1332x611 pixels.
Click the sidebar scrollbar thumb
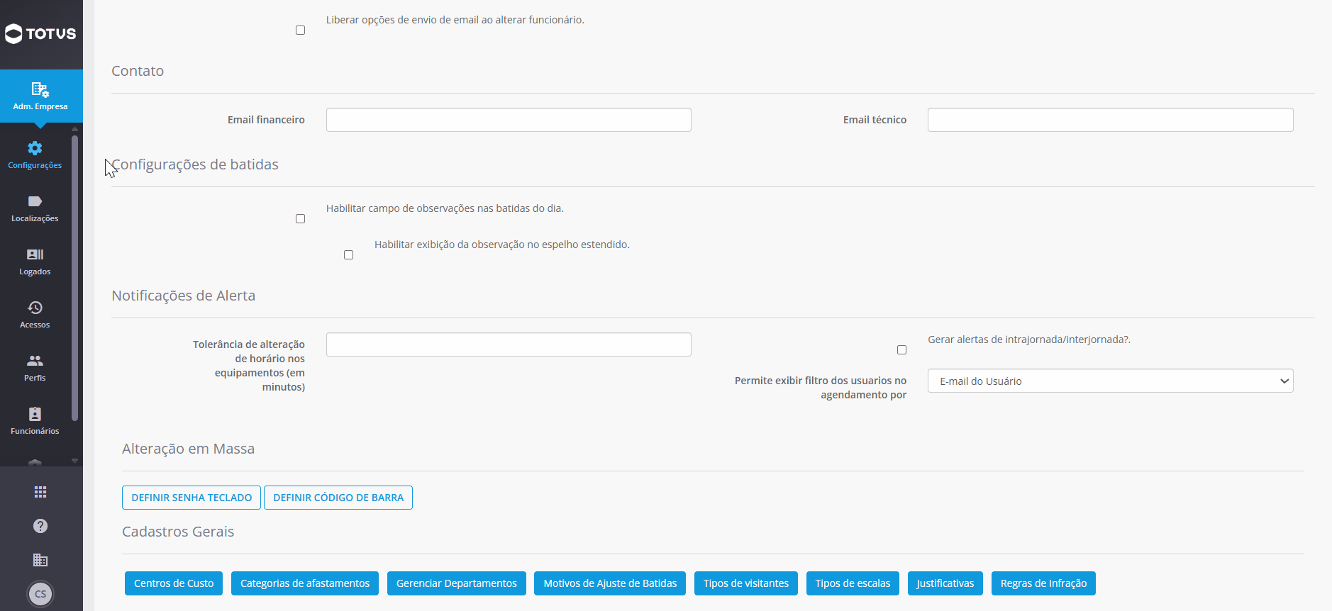[74, 278]
